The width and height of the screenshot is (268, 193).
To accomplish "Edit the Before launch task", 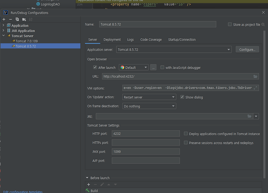I will tap(102, 184).
